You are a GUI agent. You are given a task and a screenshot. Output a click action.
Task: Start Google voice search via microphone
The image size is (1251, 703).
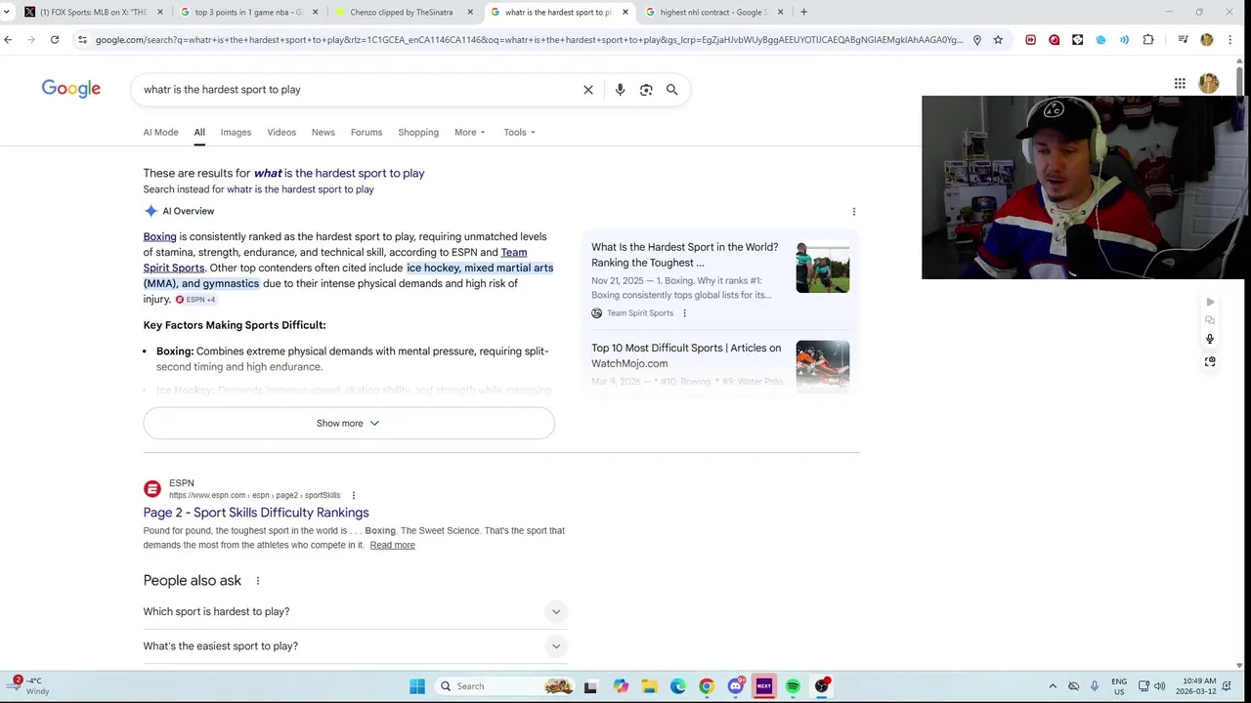(620, 90)
